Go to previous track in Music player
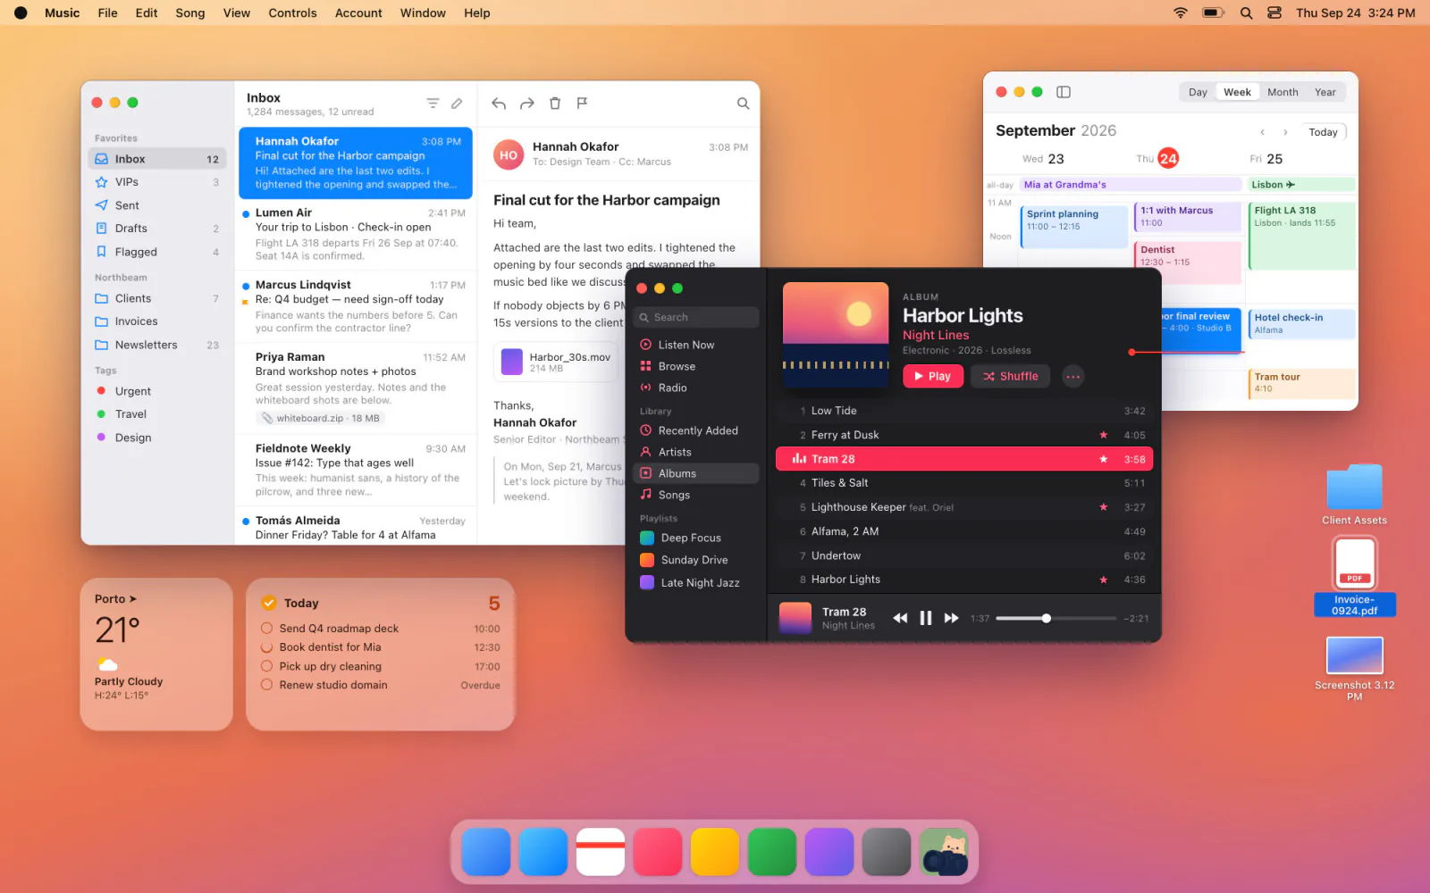 click(x=900, y=618)
